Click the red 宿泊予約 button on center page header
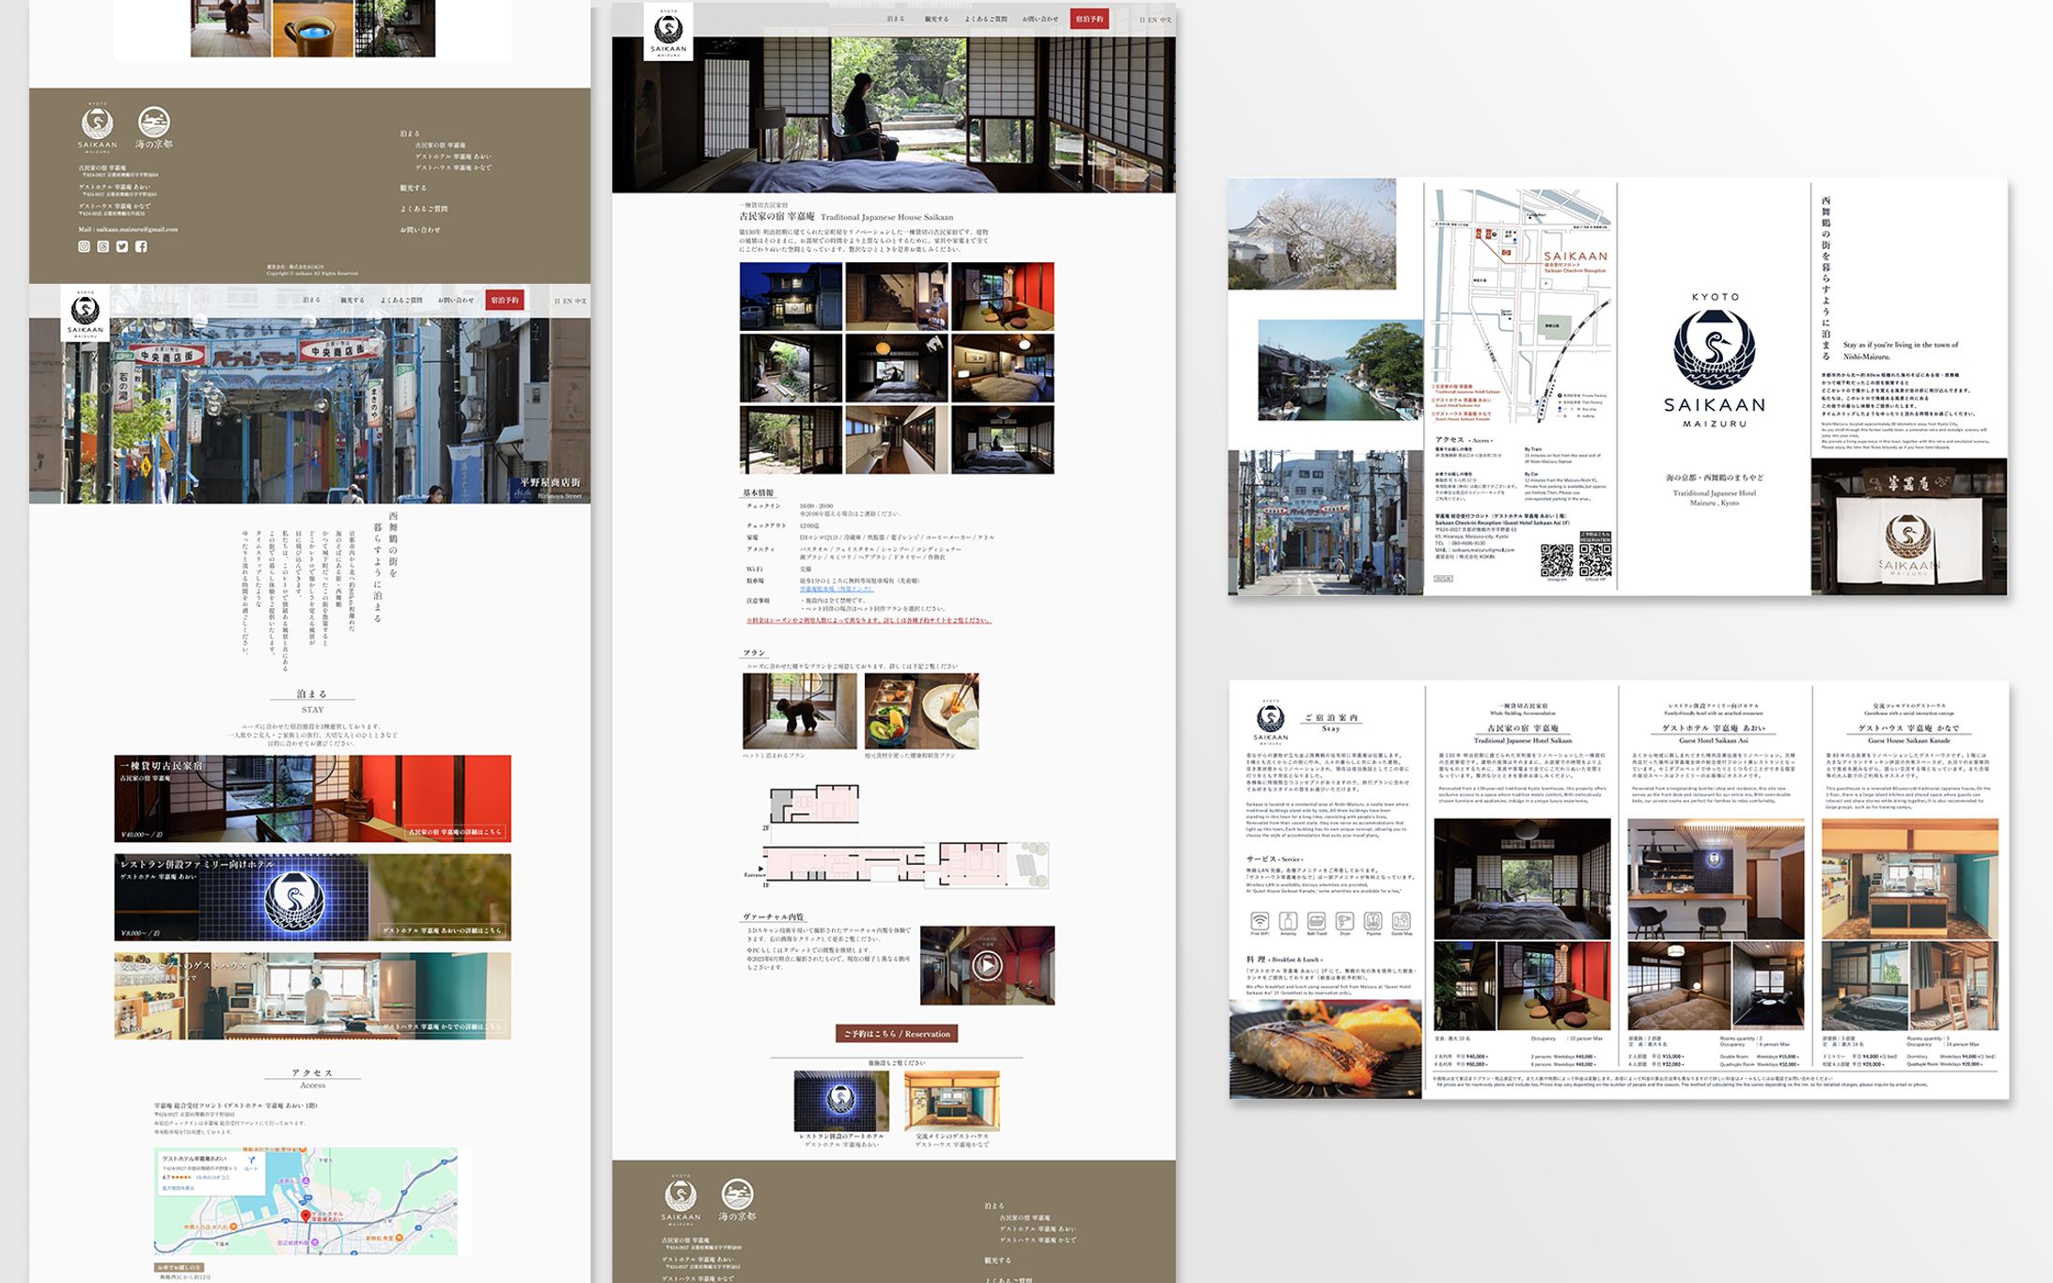This screenshot has height=1283, width=2053. 1089,19
